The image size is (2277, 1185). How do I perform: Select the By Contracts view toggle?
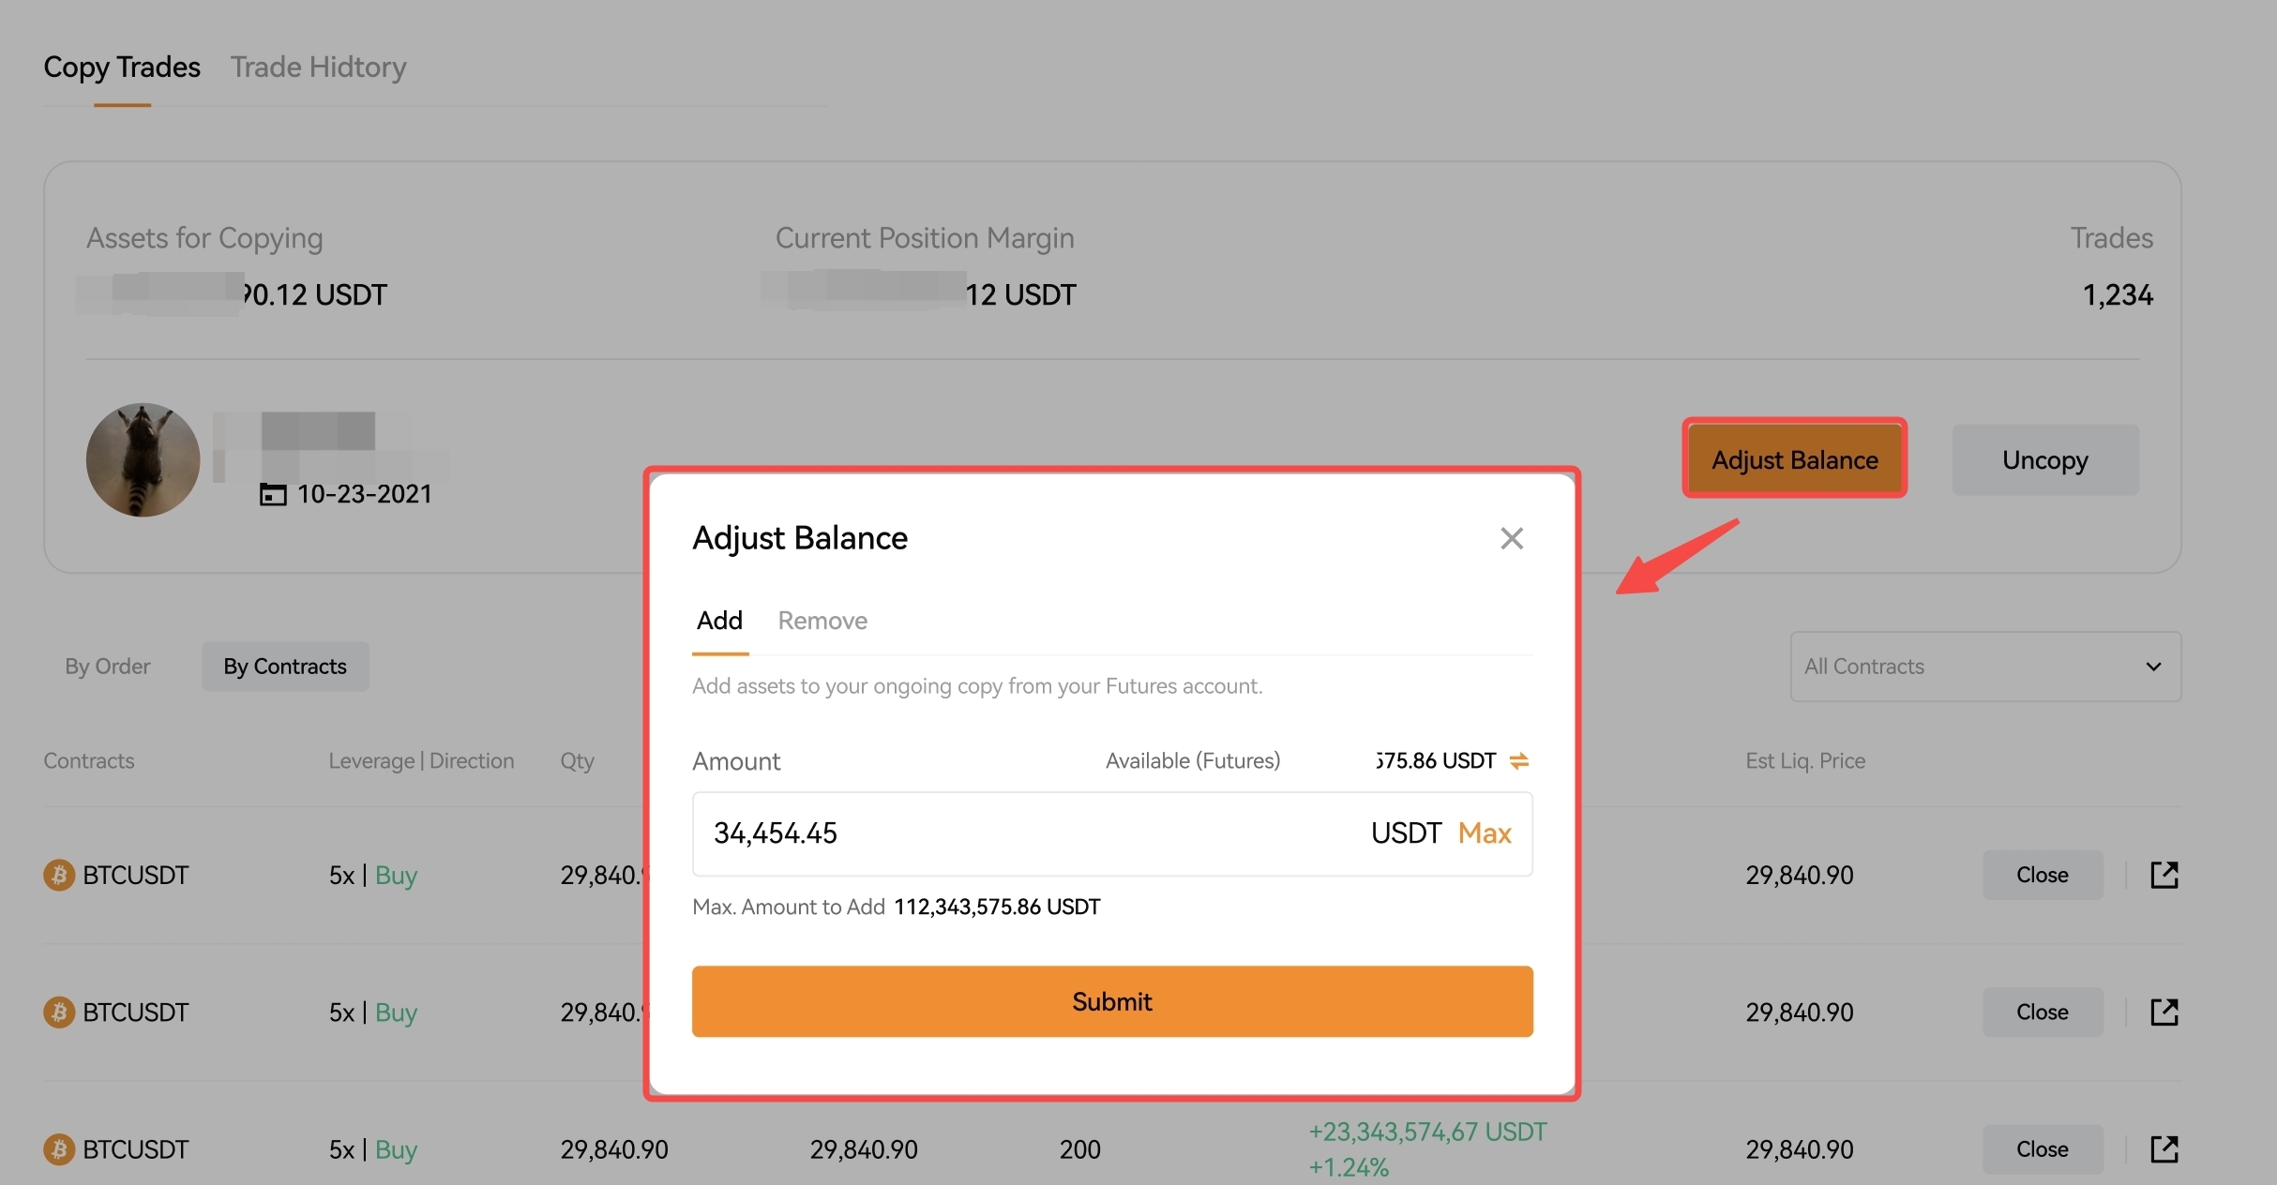(285, 667)
